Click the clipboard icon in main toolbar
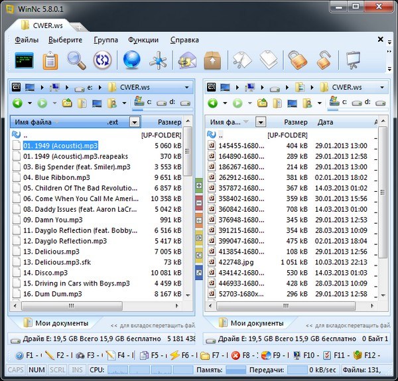The height and width of the screenshot is (381, 398). point(50,61)
